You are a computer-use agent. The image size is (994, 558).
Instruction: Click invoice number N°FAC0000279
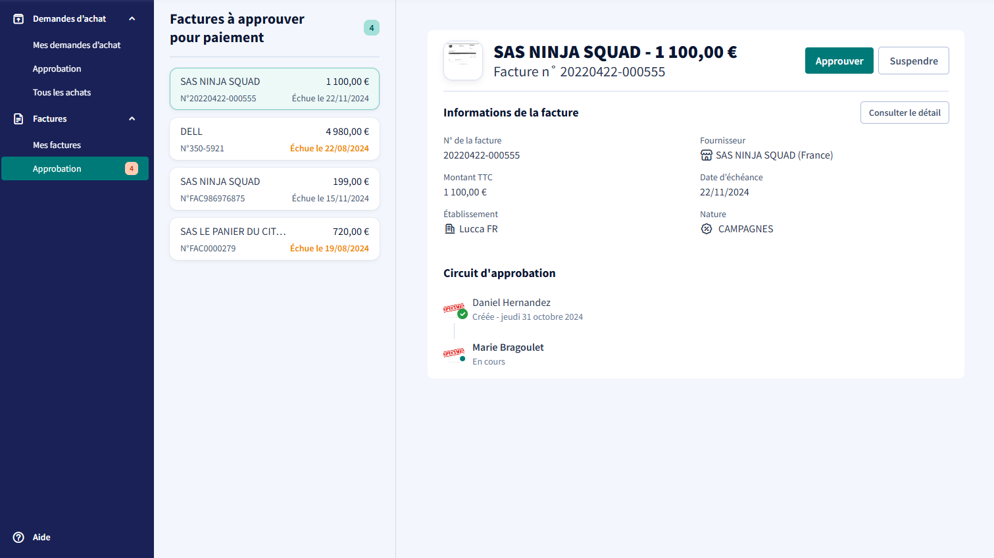[208, 249]
